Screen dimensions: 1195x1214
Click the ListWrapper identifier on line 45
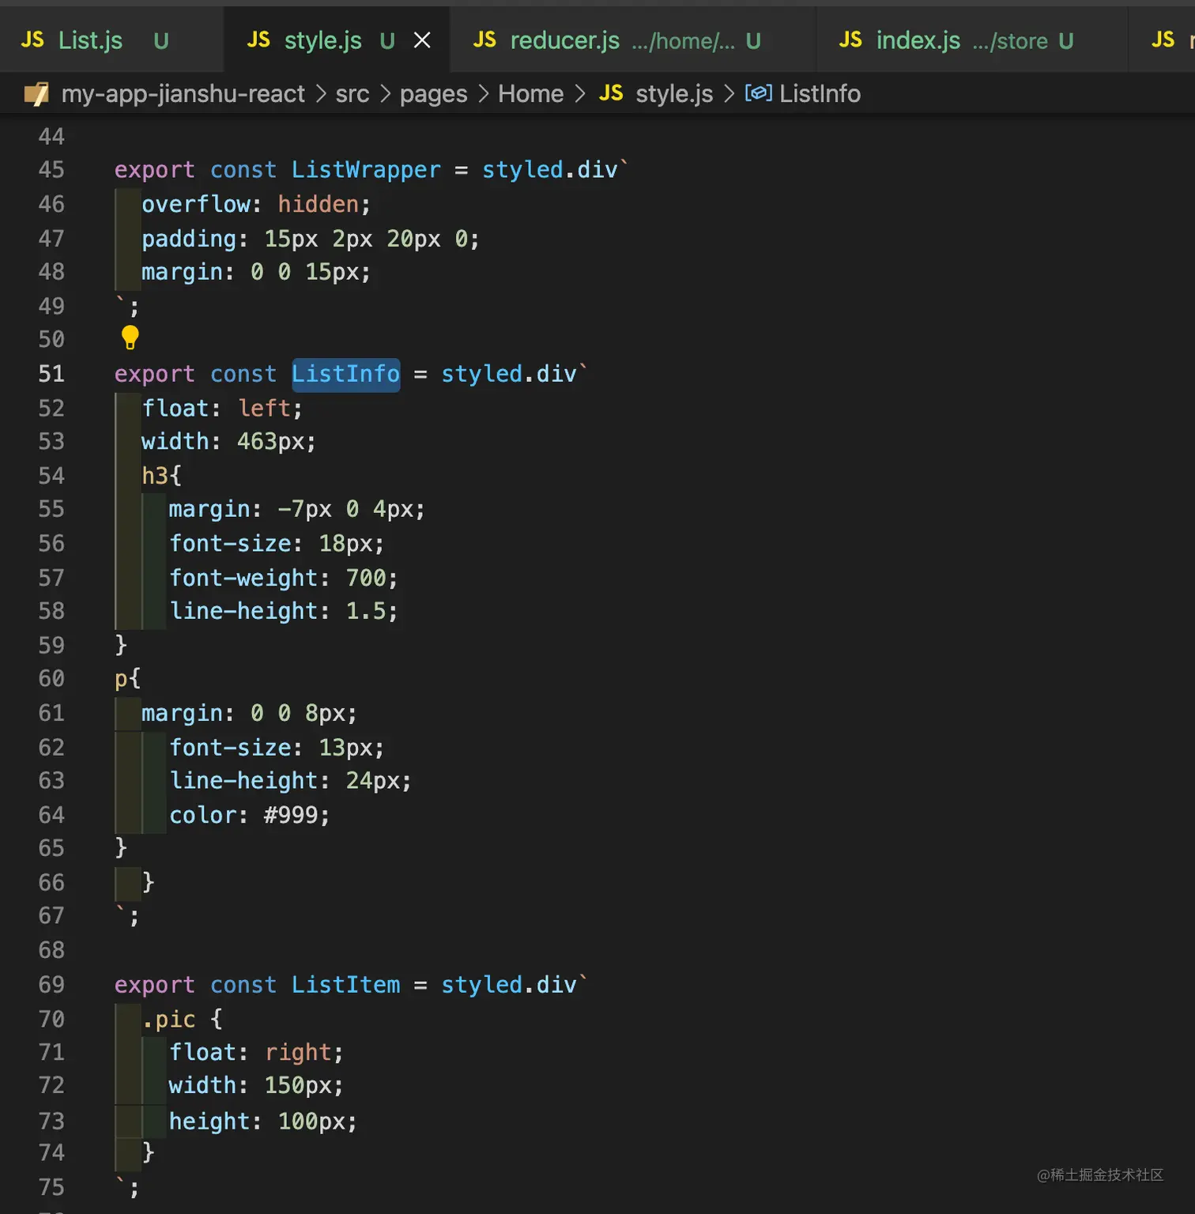tap(366, 170)
